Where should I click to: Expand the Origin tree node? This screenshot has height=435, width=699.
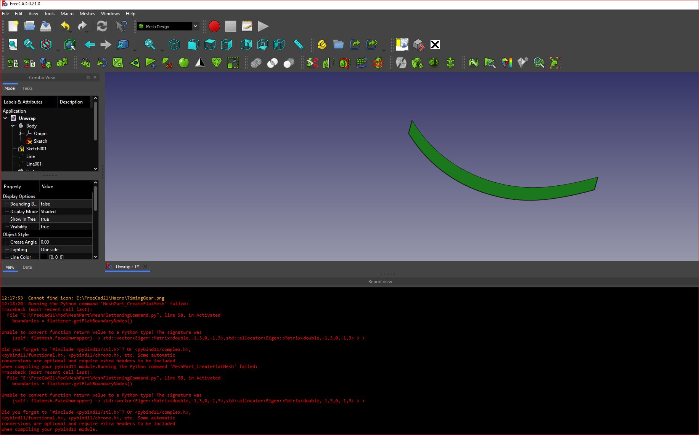(x=21, y=133)
